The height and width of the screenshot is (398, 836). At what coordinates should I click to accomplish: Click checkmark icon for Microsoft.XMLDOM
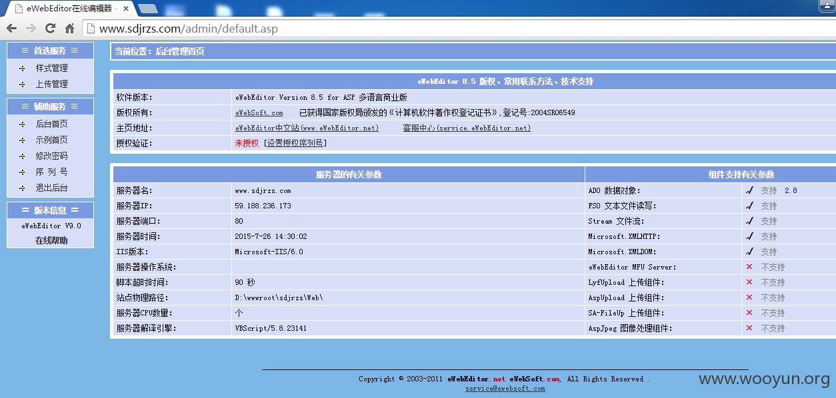[x=749, y=252]
